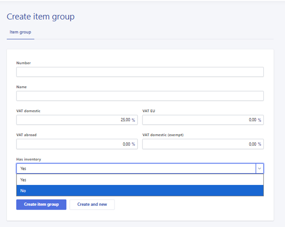Click the Name field label
285x227 pixels.
point(22,87)
